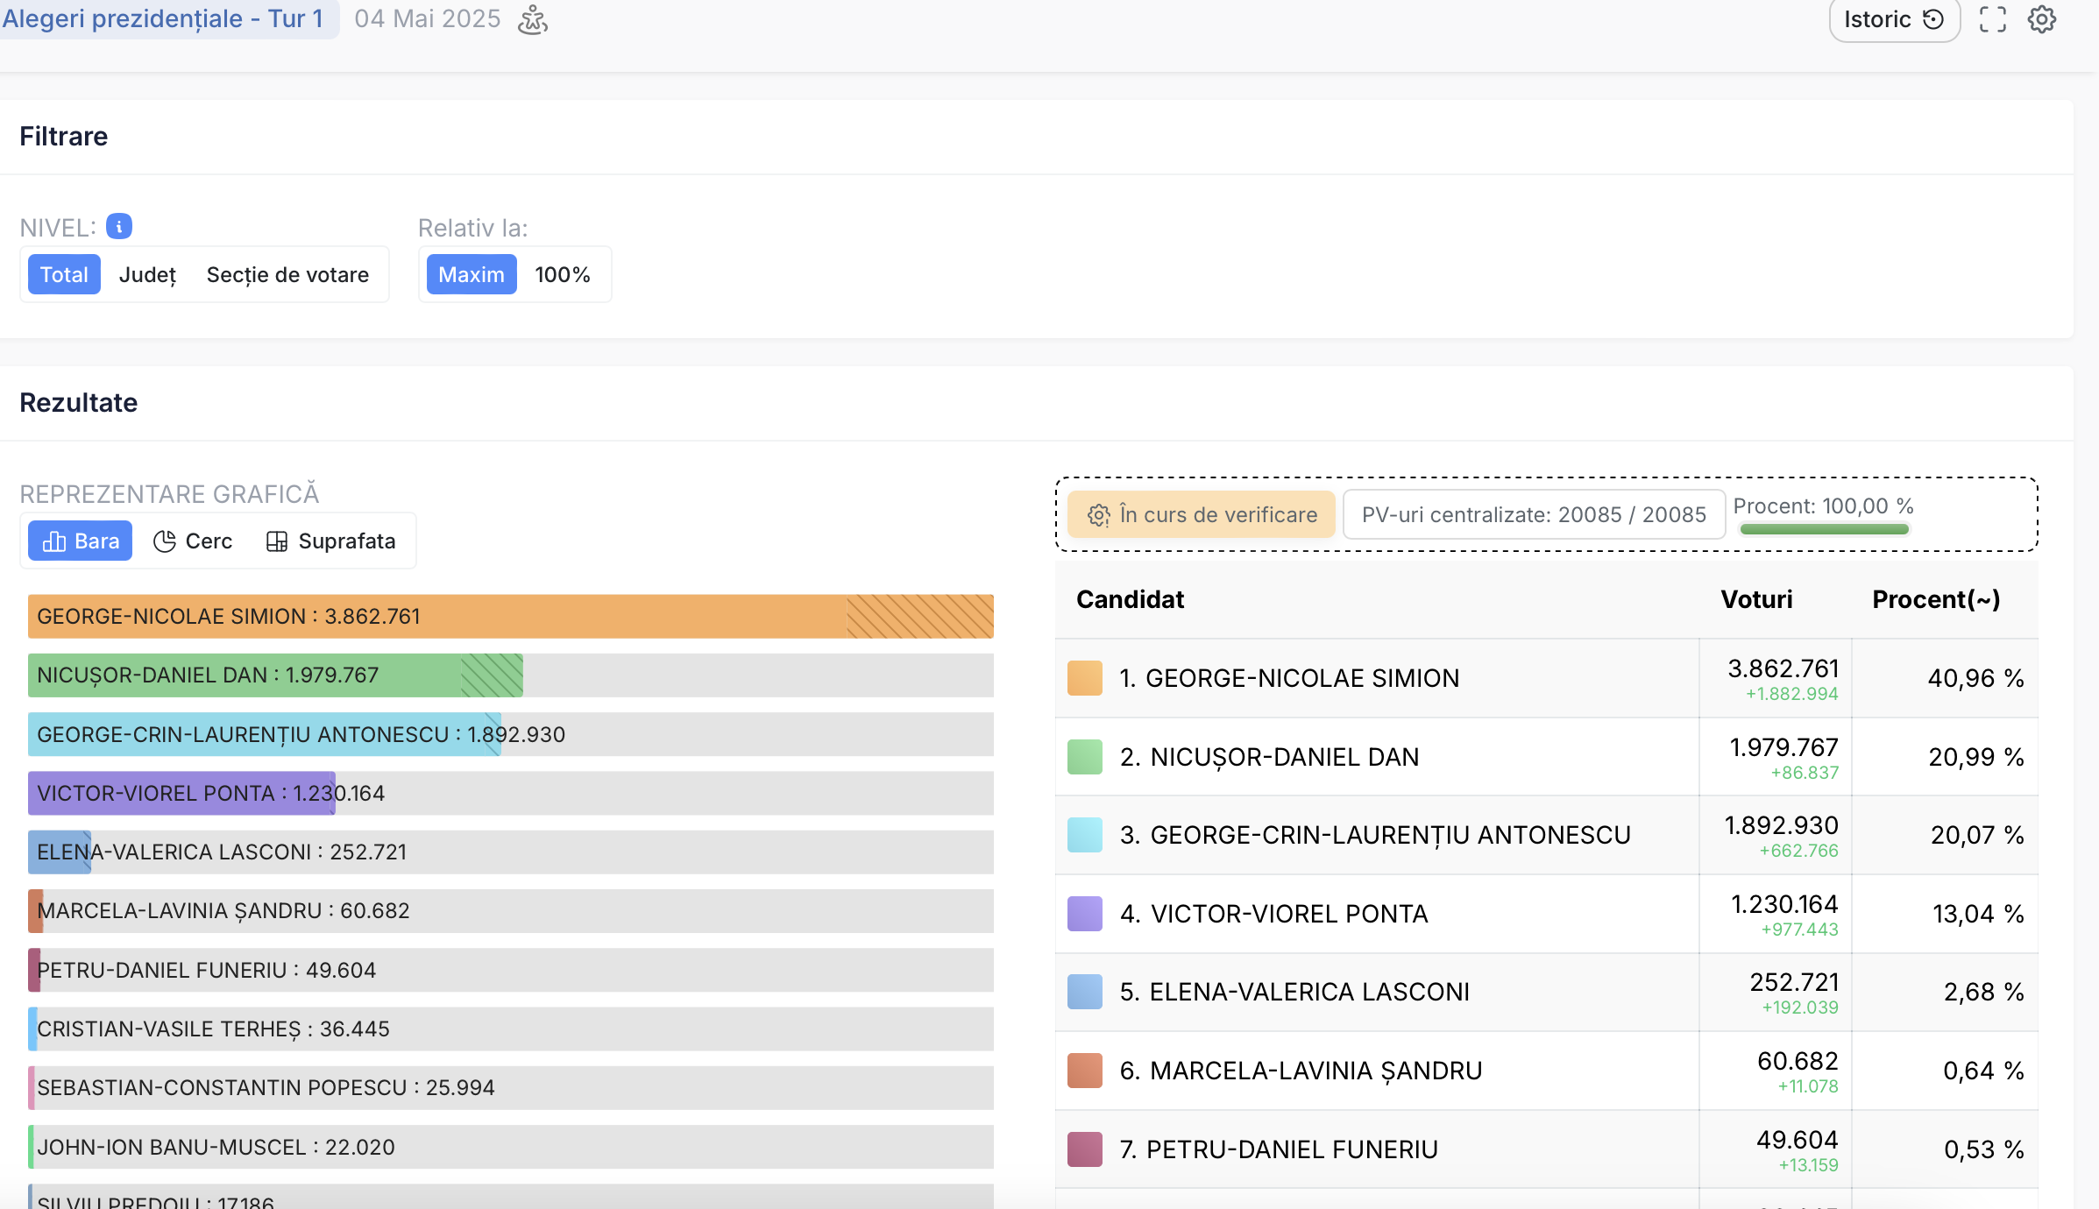Click the vote difference +86.837
This screenshot has width=2099, height=1209.
coord(1805,773)
